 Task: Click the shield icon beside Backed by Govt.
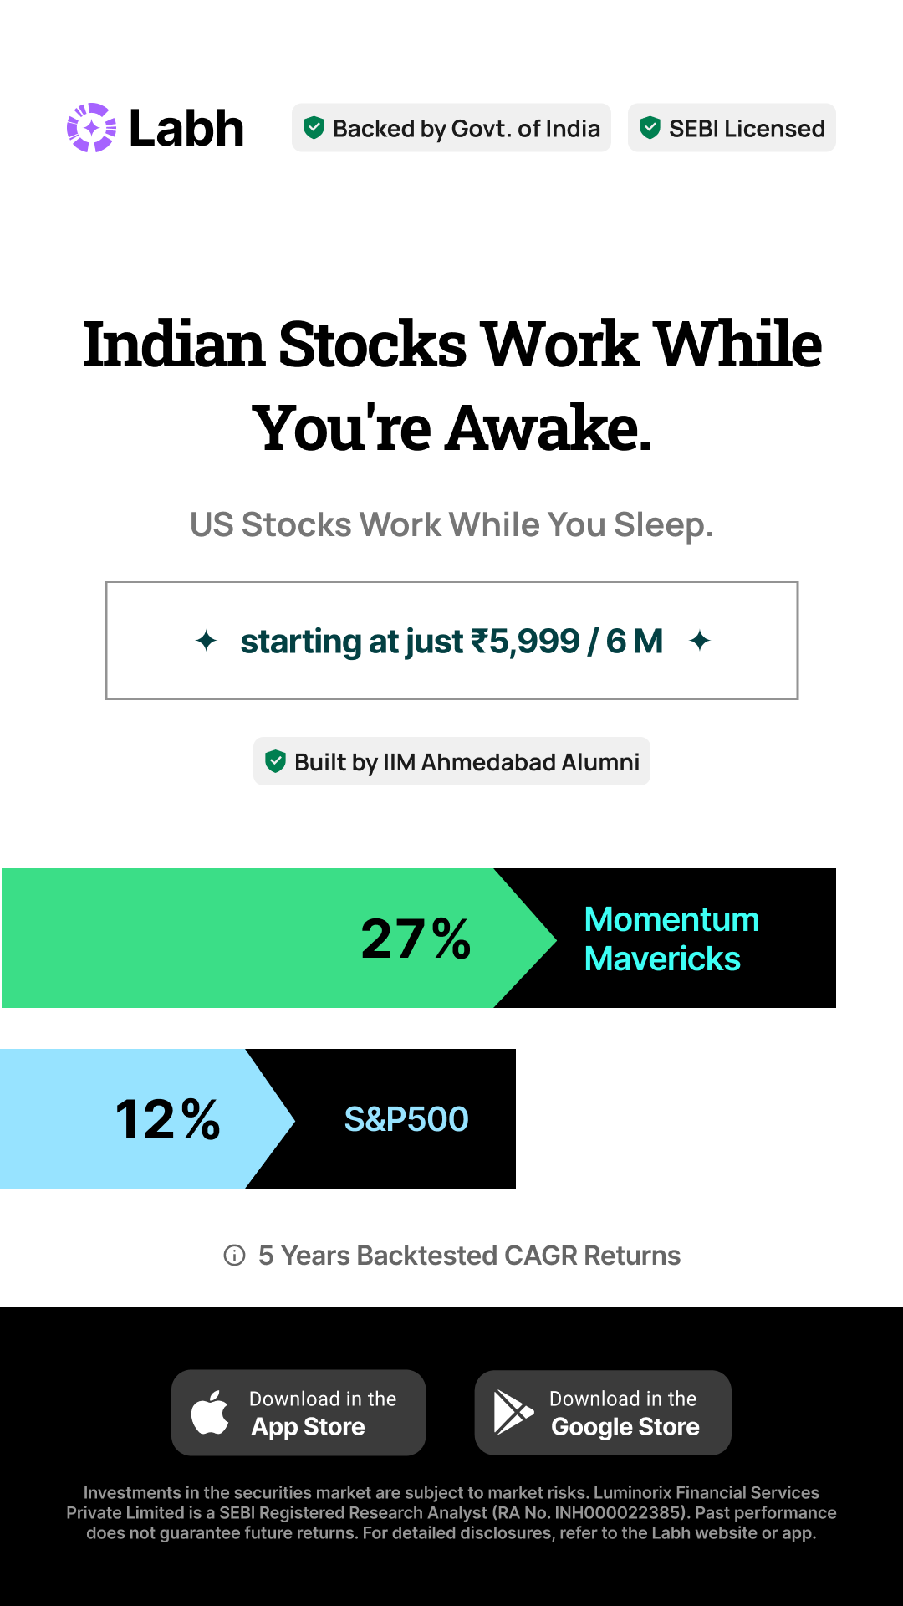pos(314,128)
